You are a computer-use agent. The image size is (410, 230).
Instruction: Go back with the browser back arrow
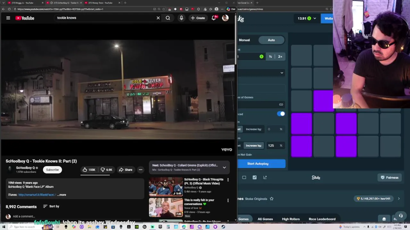point(3,9)
